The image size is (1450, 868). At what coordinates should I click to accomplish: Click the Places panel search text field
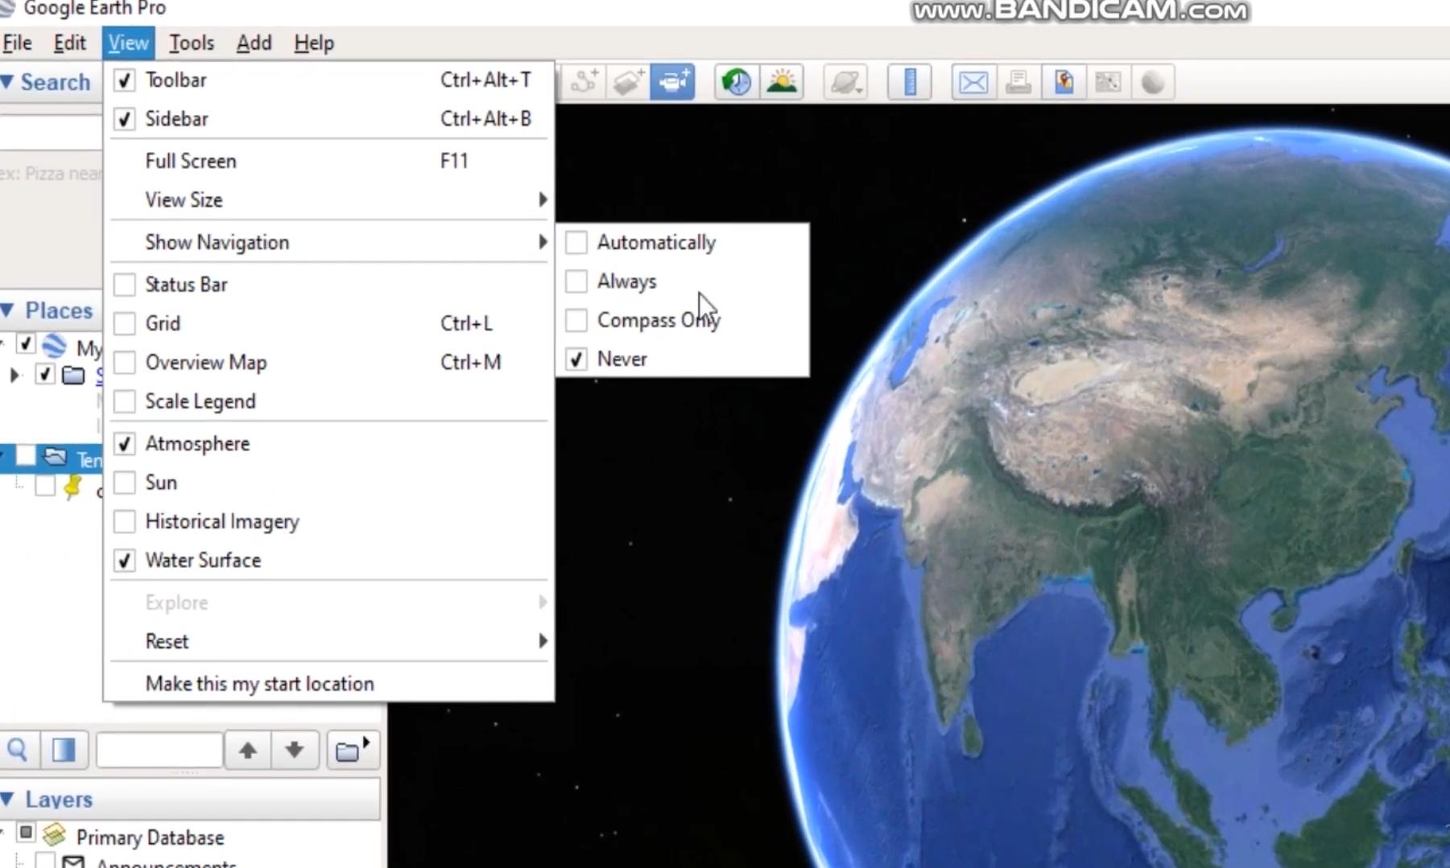click(159, 751)
